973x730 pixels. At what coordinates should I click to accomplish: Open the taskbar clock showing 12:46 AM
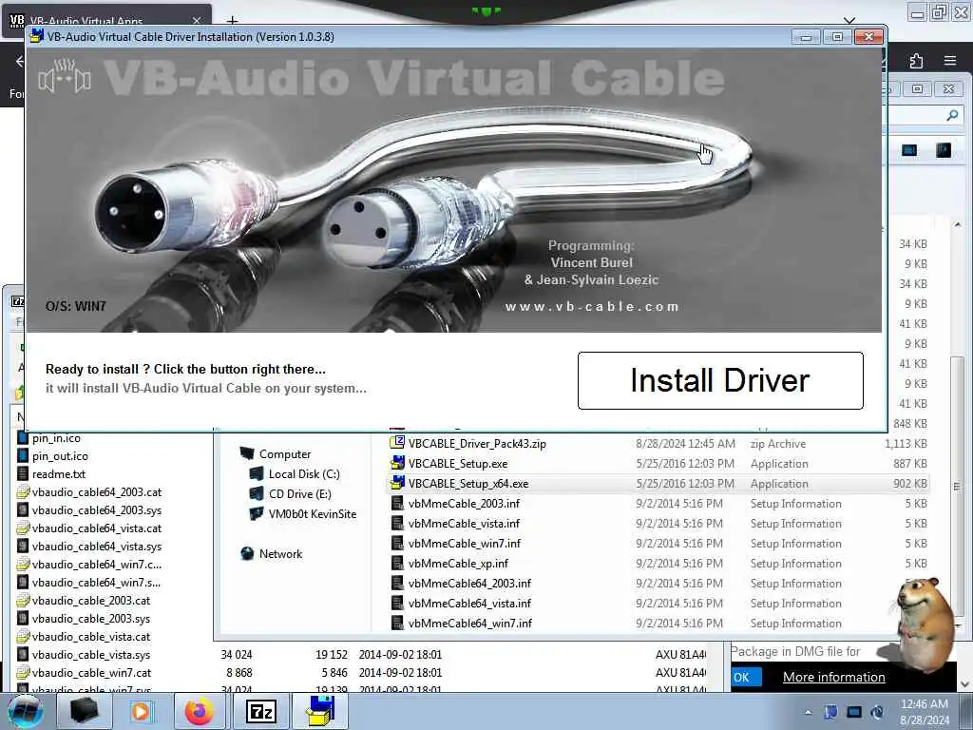tap(924, 712)
